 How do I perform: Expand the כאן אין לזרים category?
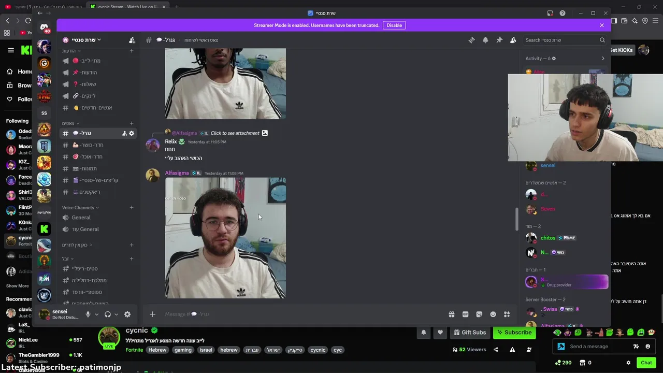click(77, 245)
